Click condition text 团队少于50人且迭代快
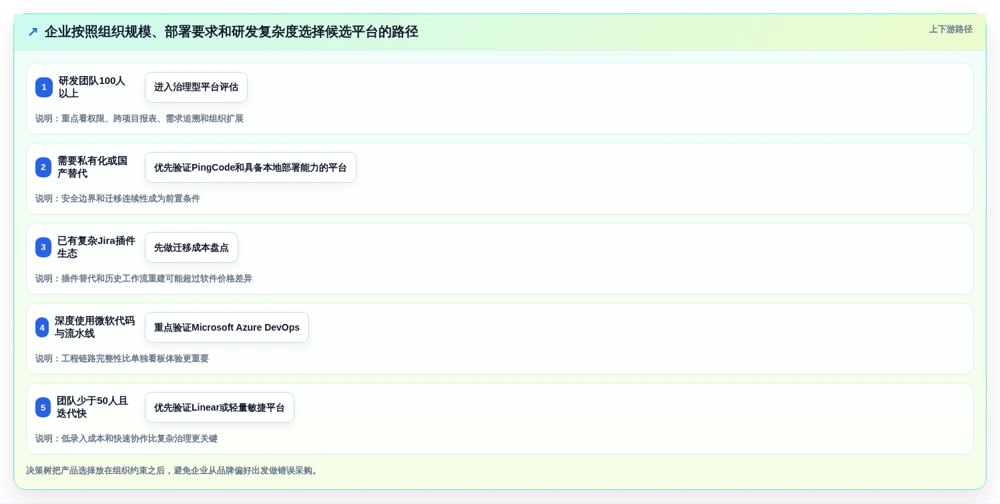1000x504 pixels. click(x=92, y=407)
